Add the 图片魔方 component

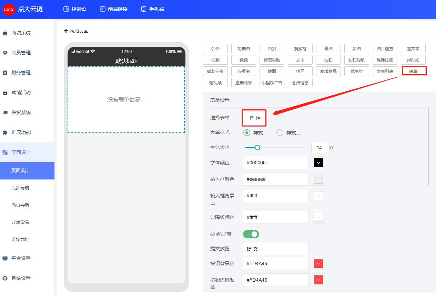pos(385,49)
